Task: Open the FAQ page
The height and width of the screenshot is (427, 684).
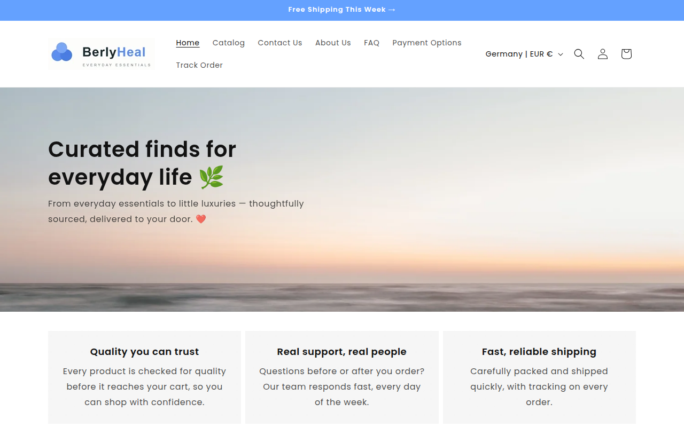Action: 372,43
